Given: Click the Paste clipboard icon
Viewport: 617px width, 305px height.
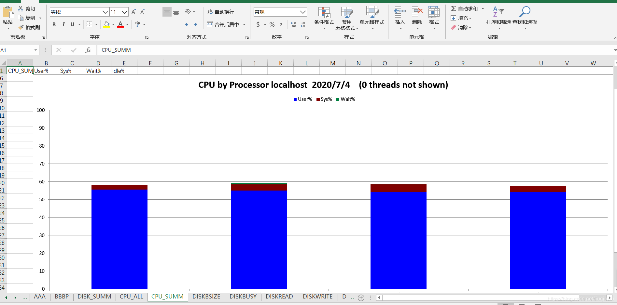Looking at the screenshot, I should [8, 12].
